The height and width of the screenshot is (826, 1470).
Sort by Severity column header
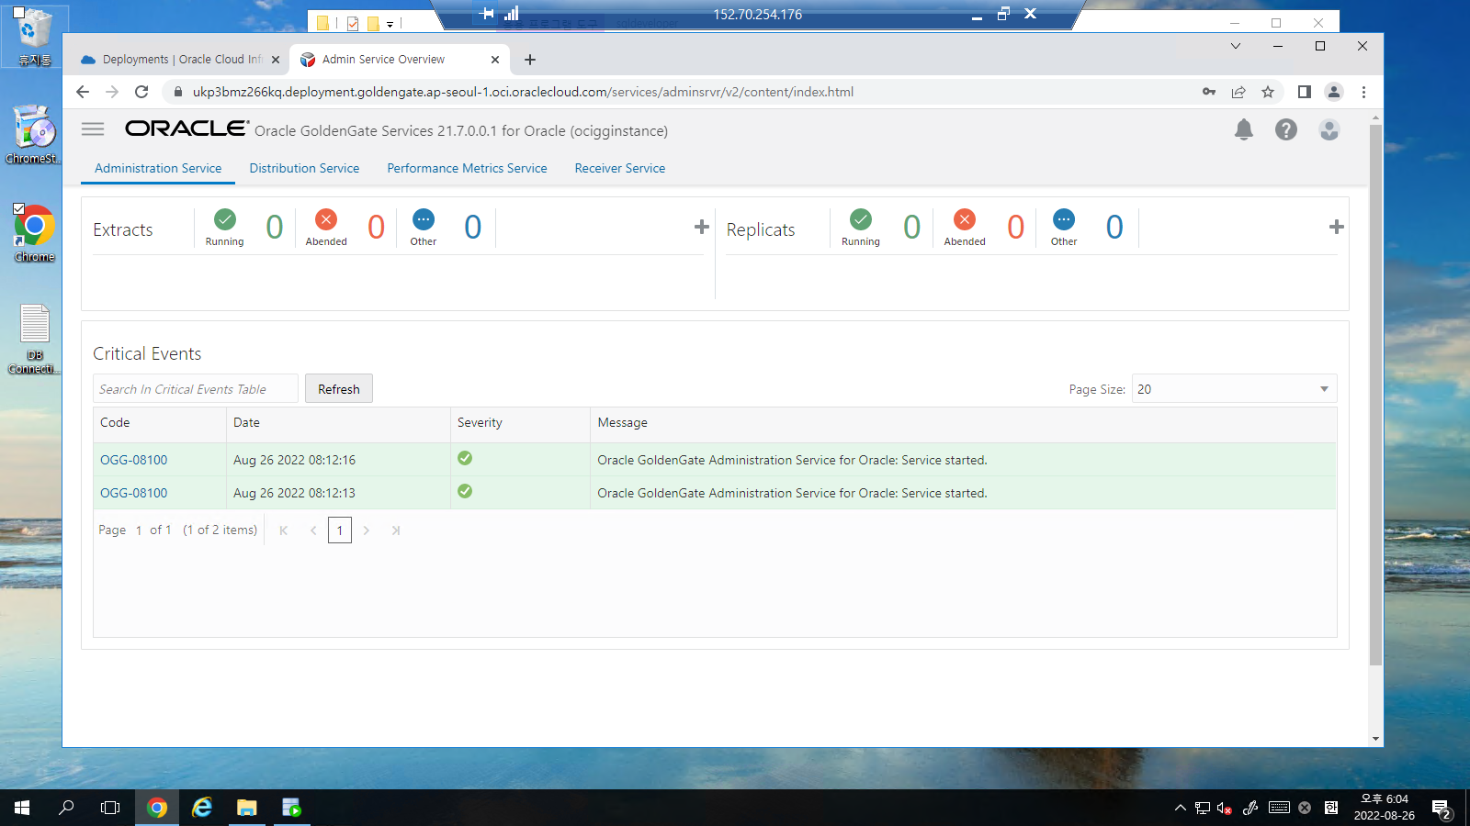(x=520, y=423)
